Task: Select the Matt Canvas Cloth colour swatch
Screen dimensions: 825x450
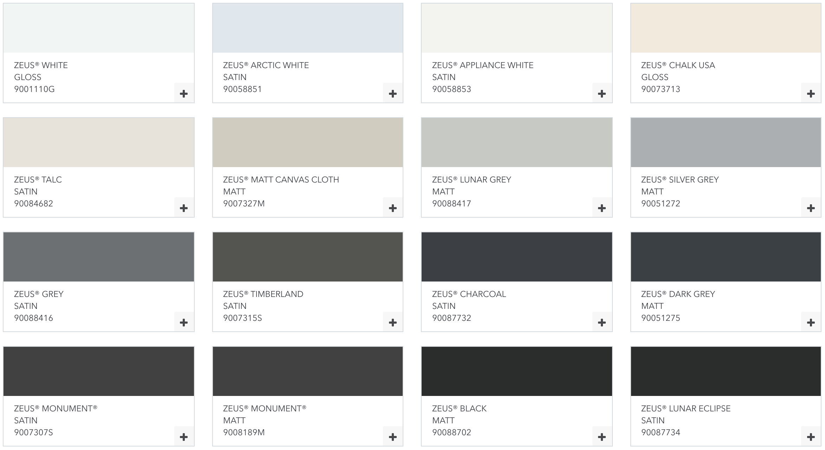Action: coord(307,143)
